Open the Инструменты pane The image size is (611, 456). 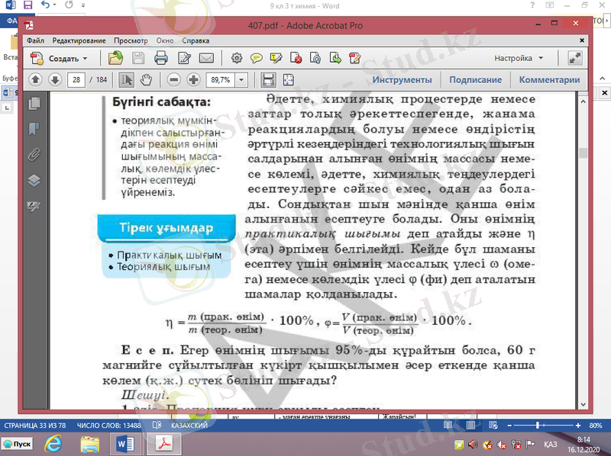coord(402,79)
